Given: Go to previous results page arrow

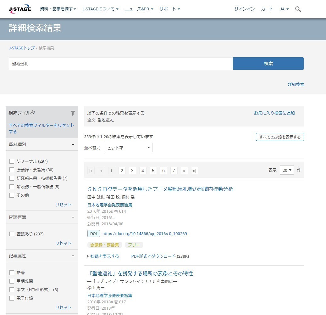Looking at the screenshot, I should 101,171.
